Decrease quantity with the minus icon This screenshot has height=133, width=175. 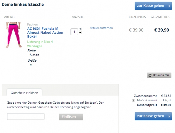(x=80, y=33)
